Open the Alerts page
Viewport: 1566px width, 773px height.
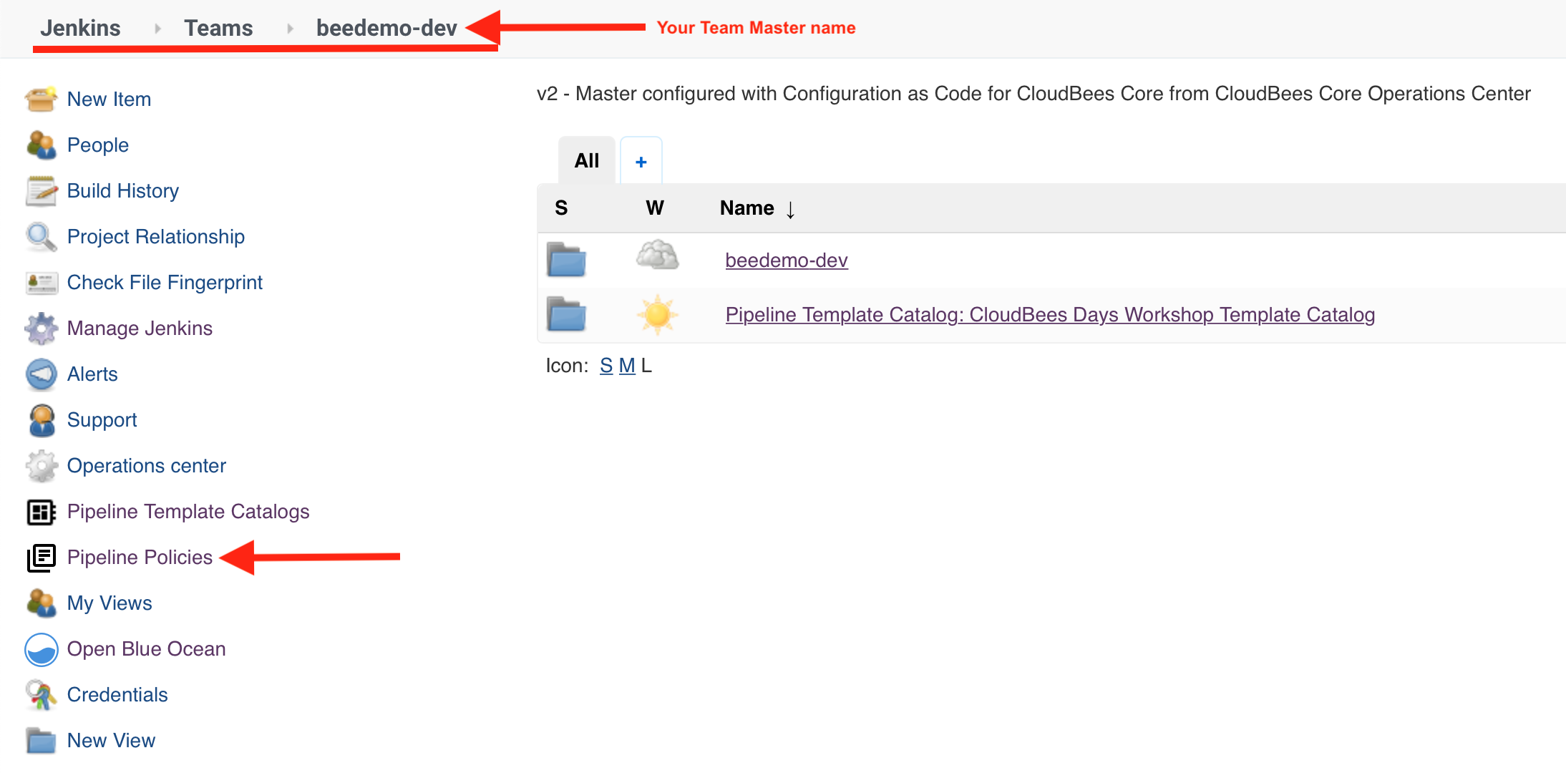(x=92, y=374)
